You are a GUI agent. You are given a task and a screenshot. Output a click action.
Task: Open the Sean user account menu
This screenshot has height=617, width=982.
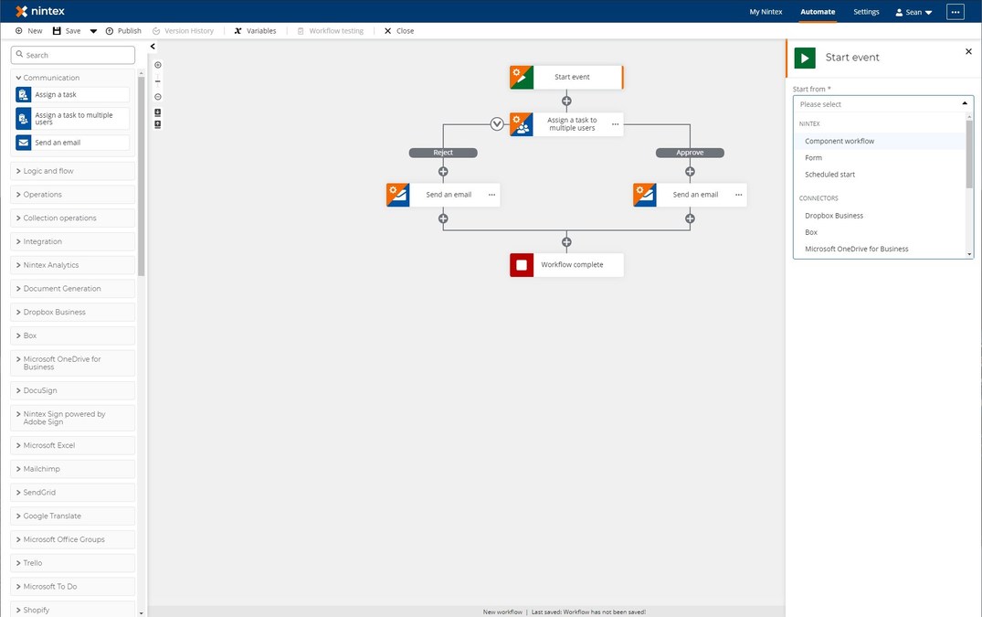point(913,12)
